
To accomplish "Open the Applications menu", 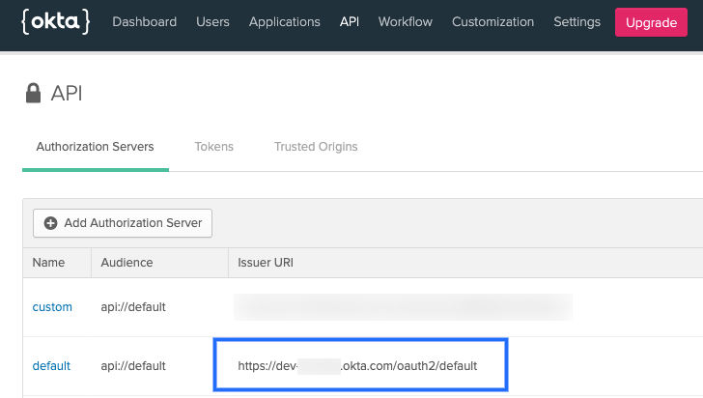I will click(284, 21).
